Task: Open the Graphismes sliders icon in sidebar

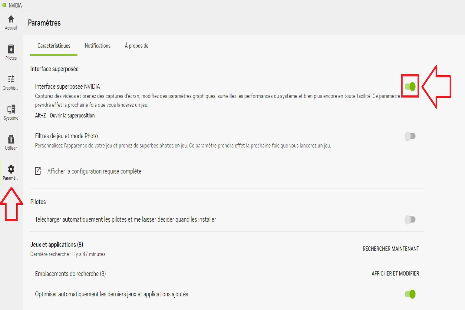Action: pyautogui.click(x=11, y=79)
